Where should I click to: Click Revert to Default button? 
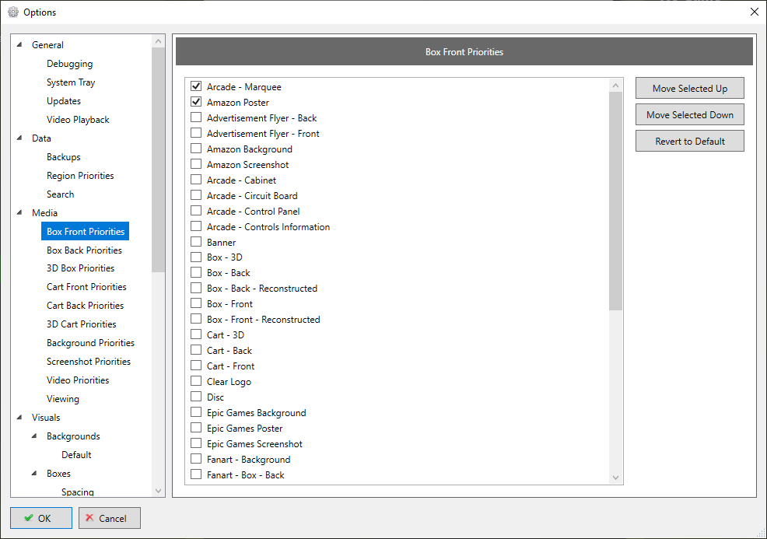pos(689,142)
